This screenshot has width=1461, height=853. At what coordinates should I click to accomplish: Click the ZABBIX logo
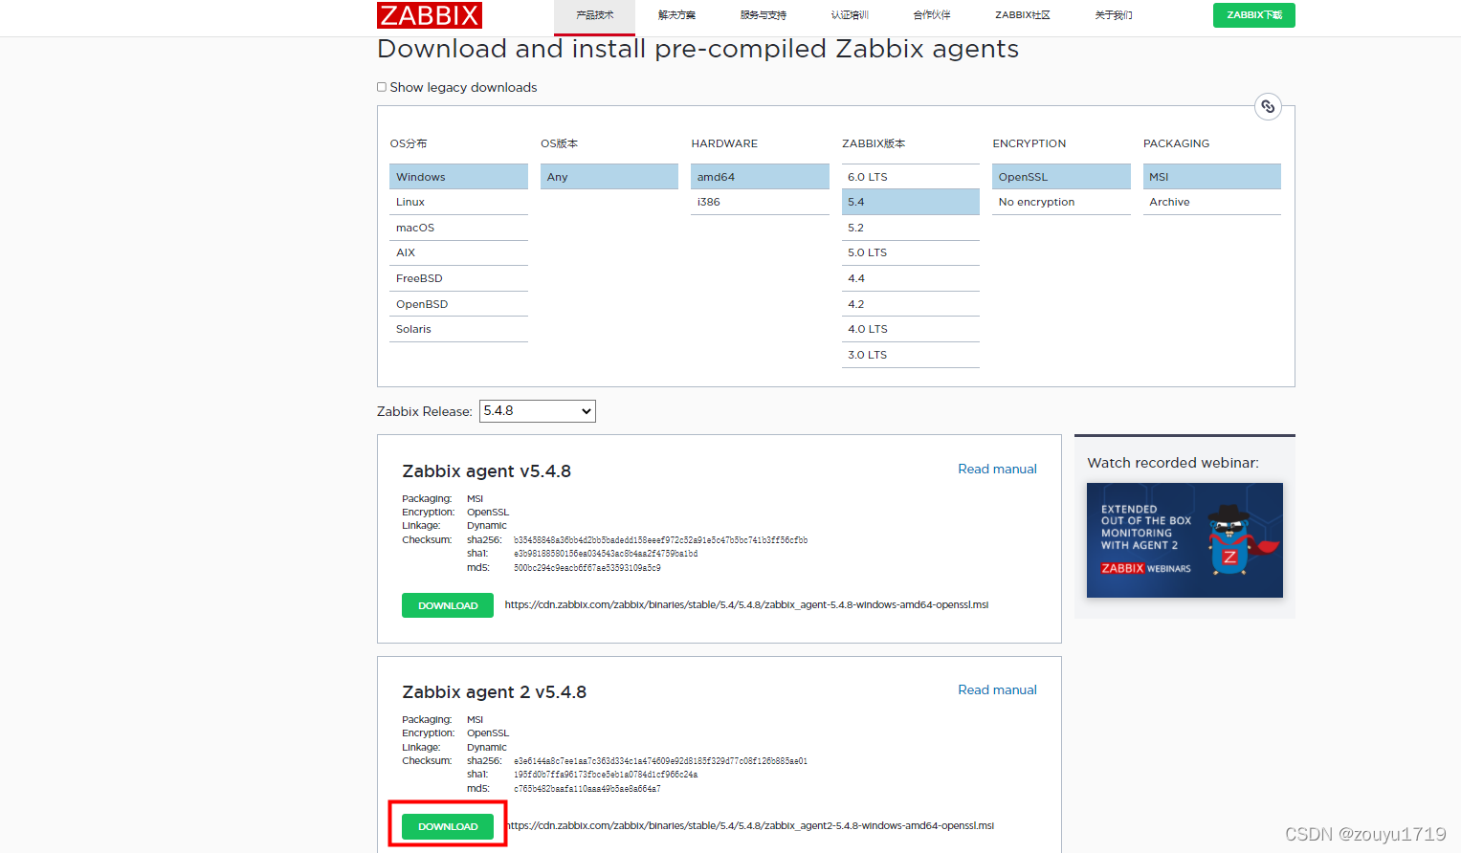[430, 15]
